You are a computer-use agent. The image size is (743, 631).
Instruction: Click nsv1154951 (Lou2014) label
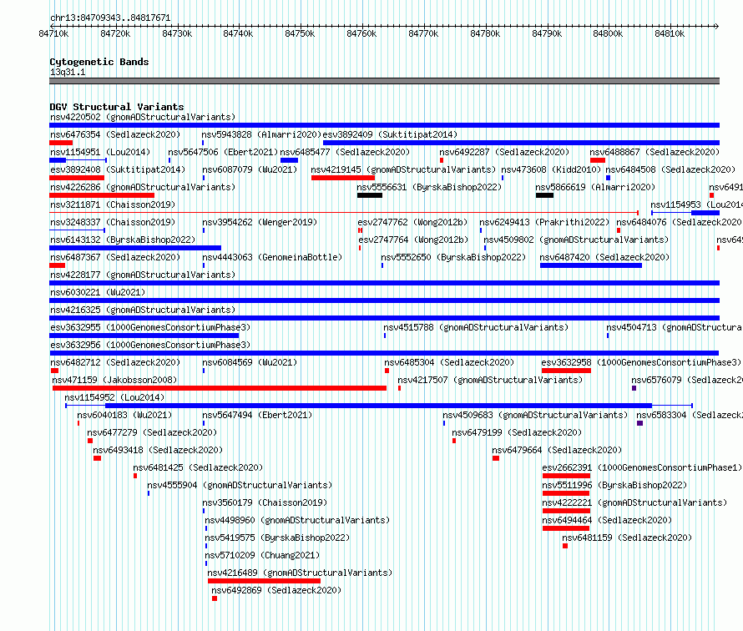(x=100, y=152)
